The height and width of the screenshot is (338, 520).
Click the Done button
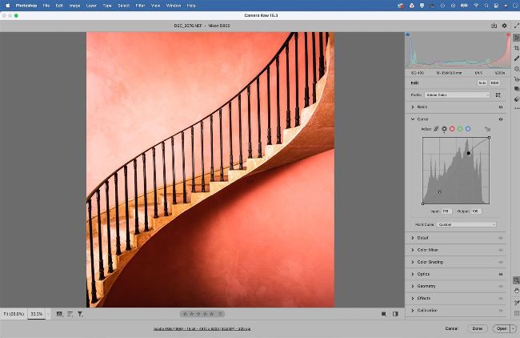[477, 328]
